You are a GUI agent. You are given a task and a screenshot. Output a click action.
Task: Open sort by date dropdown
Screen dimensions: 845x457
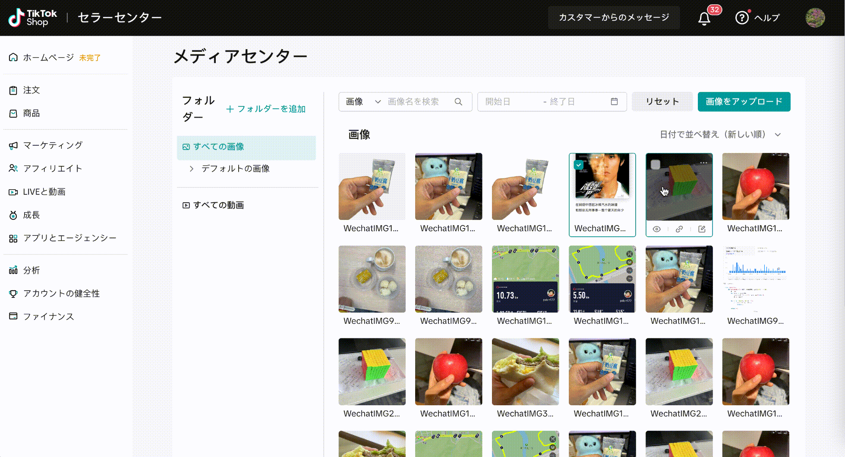click(x=720, y=135)
